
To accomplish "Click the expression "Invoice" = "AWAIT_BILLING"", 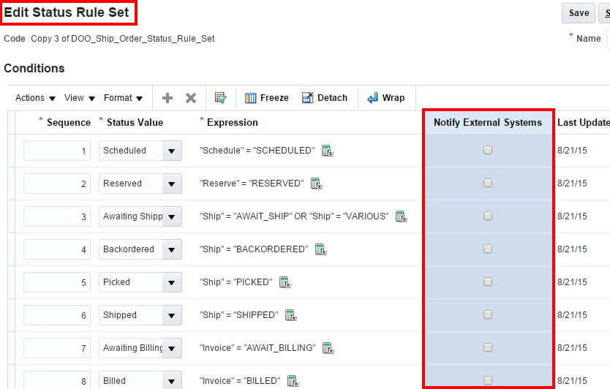I will coord(257,348).
